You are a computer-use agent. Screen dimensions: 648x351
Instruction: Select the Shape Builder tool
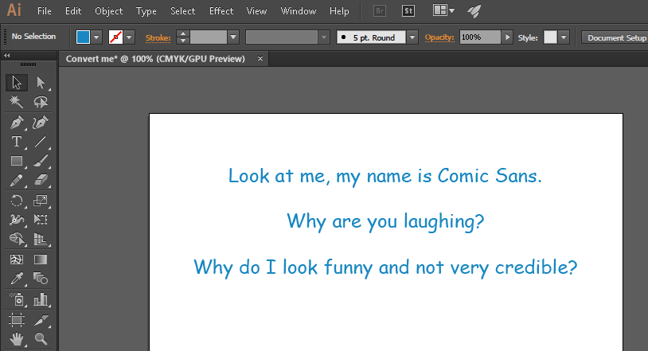click(17, 239)
